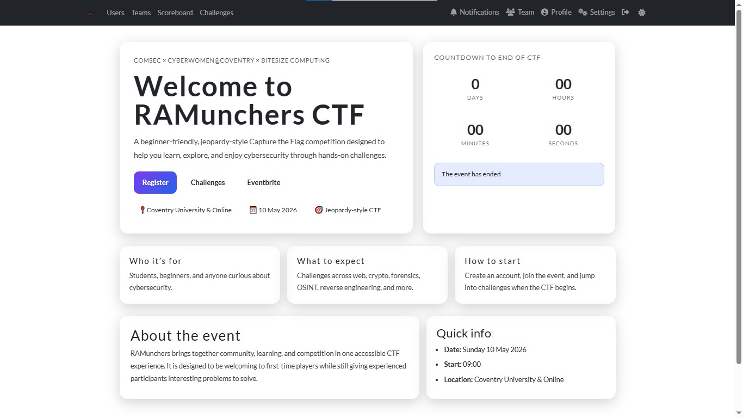Open Challenges from the top navbar

pyautogui.click(x=216, y=13)
